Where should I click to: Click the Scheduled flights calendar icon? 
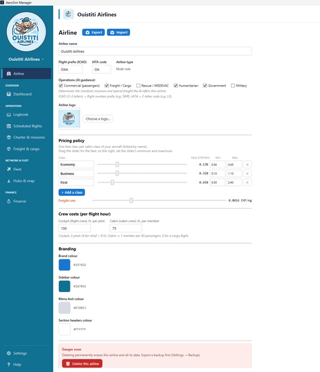9,126
